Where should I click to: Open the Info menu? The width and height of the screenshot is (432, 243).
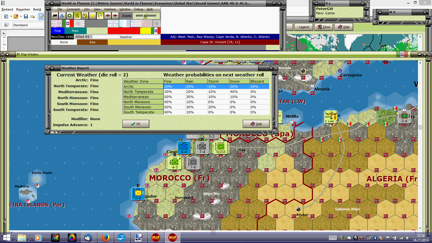pyautogui.click(x=87, y=9)
